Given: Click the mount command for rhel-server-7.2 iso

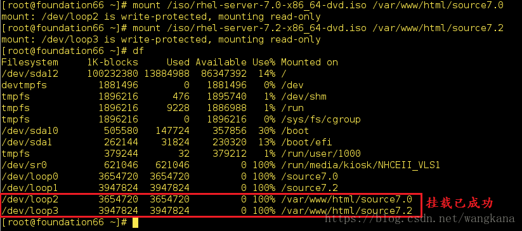Looking at the screenshot, I should [318, 28].
